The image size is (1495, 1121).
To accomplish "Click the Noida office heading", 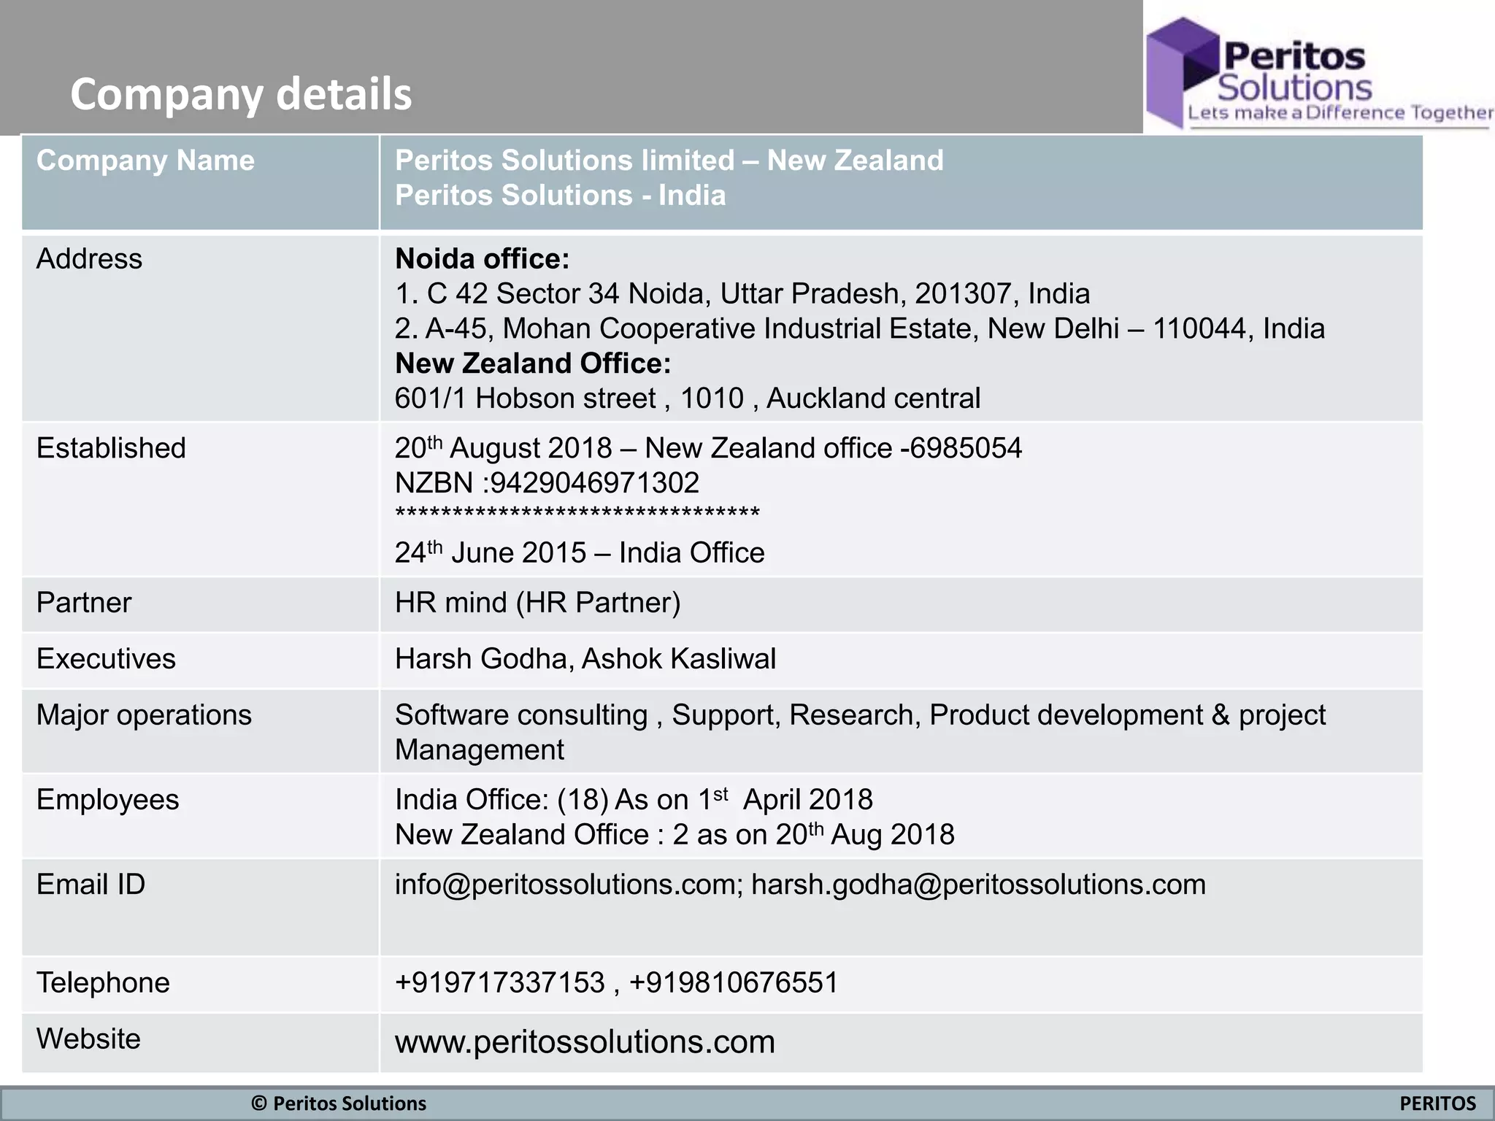I will coord(482,259).
